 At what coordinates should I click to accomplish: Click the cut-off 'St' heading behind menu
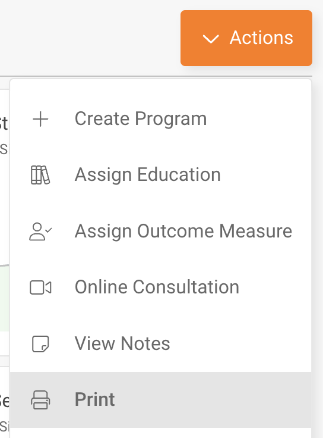coord(4,123)
